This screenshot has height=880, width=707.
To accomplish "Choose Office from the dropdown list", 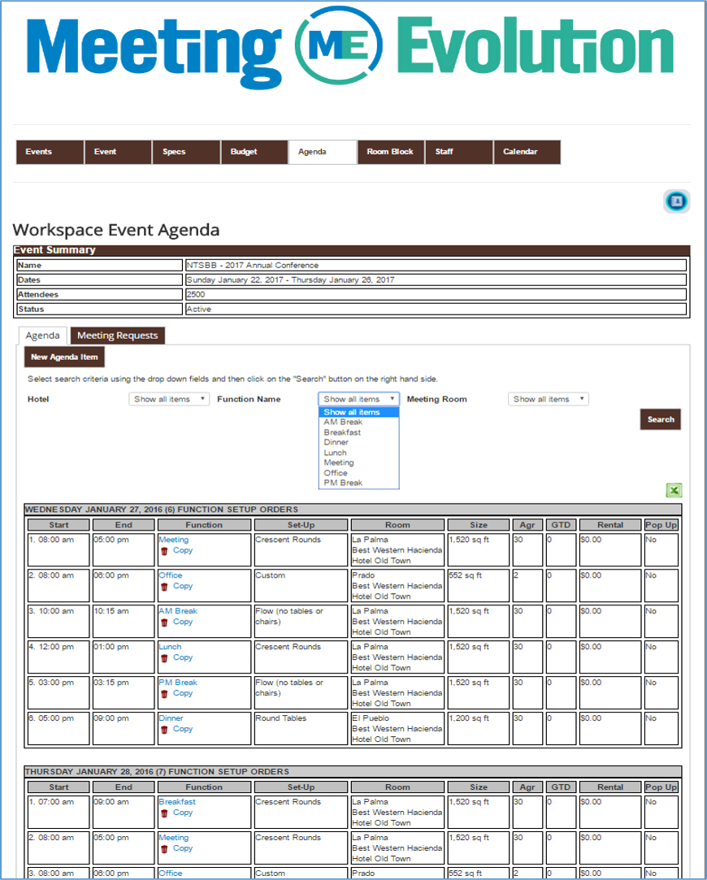I will click(336, 473).
